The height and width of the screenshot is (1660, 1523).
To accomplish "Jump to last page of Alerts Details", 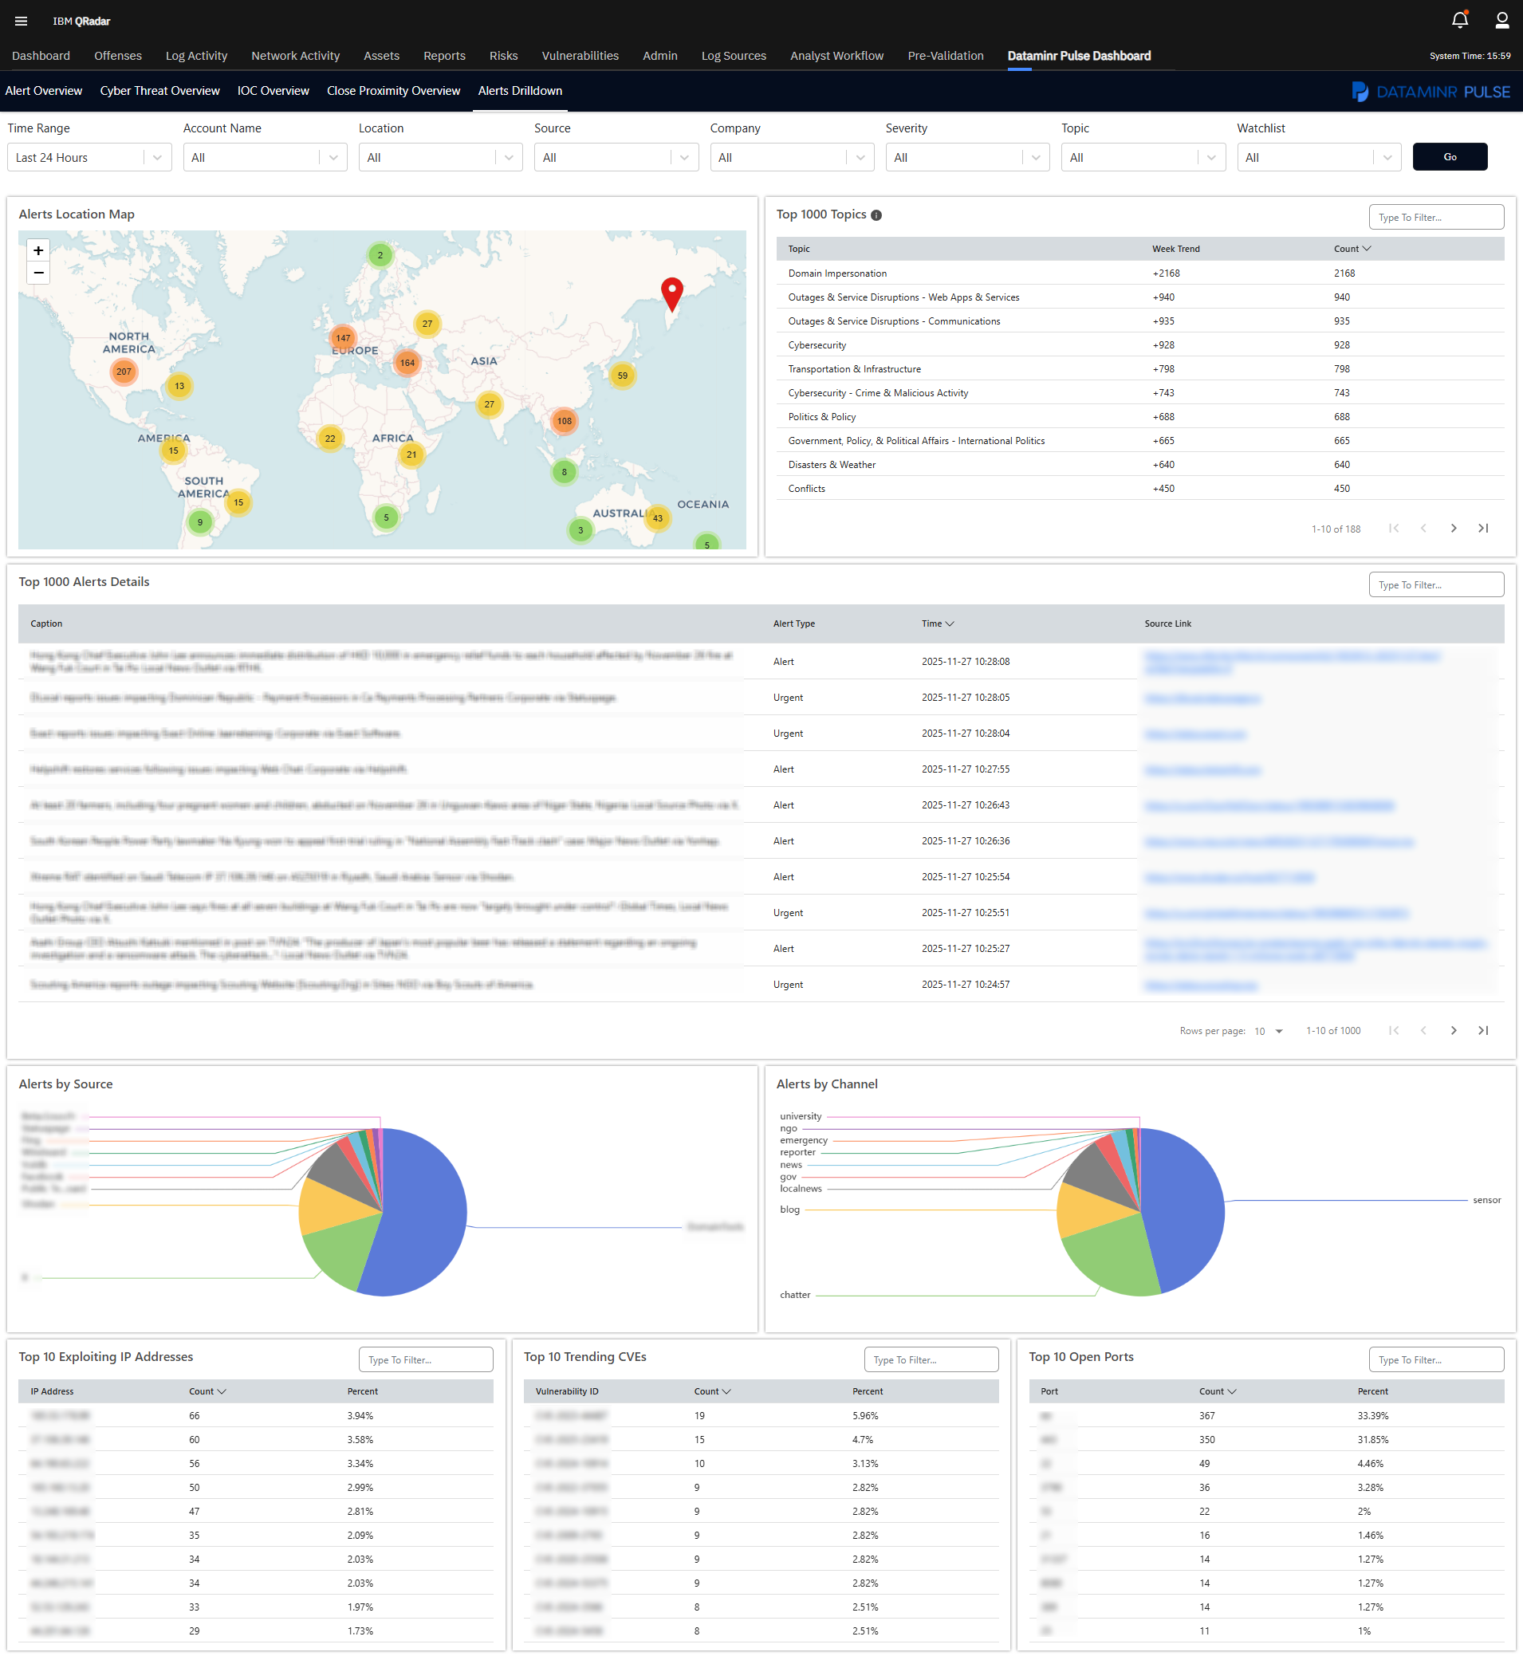I will point(1482,1030).
